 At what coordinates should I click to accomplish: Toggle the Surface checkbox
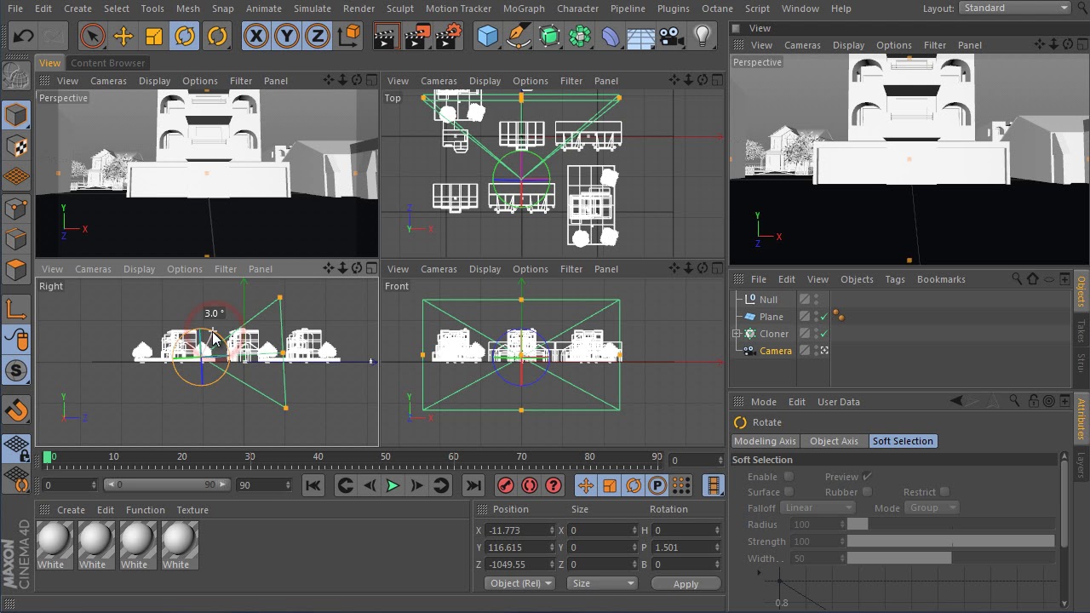(789, 492)
